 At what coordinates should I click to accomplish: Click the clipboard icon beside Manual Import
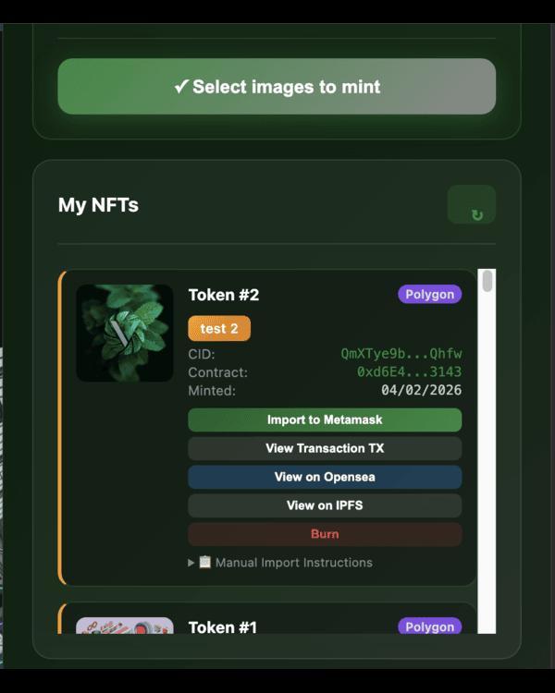[x=205, y=563]
